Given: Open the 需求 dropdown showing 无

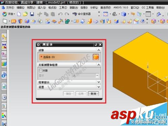Looking at the screenshot, I should click(86, 76).
